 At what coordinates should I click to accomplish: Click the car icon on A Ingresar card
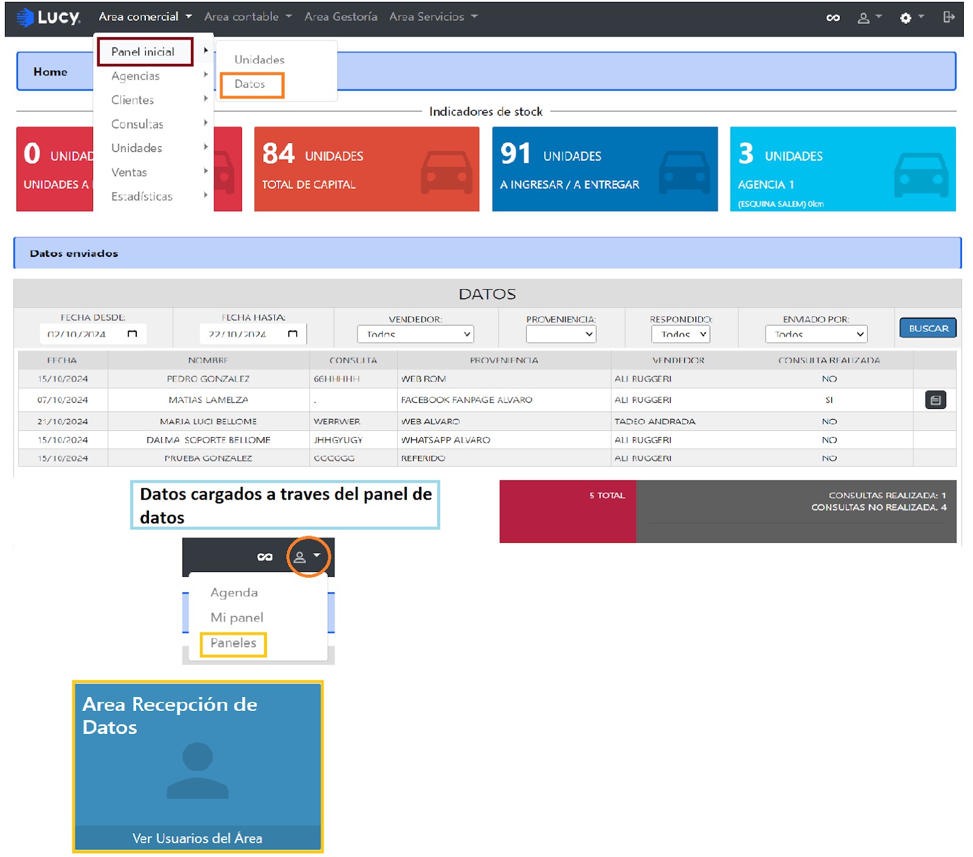pyautogui.click(x=684, y=172)
